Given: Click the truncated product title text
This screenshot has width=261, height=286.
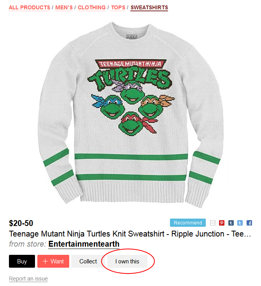Looking at the screenshot, I should pyautogui.click(x=130, y=234).
